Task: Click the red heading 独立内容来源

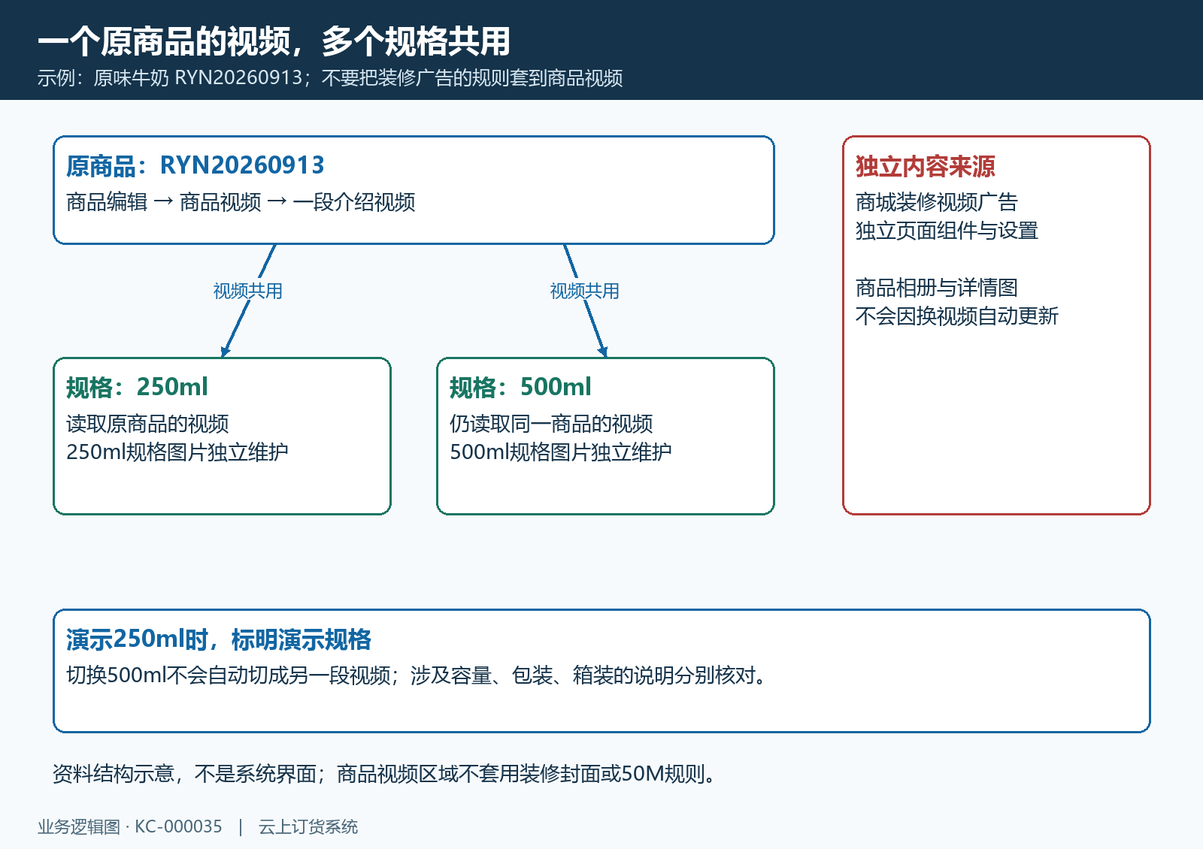Action: (926, 166)
